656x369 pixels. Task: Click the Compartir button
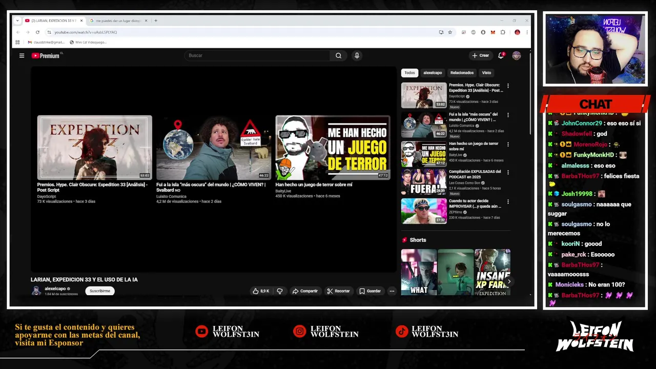click(305, 291)
